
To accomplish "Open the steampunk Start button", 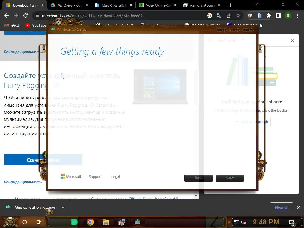I will tap(10, 222).
